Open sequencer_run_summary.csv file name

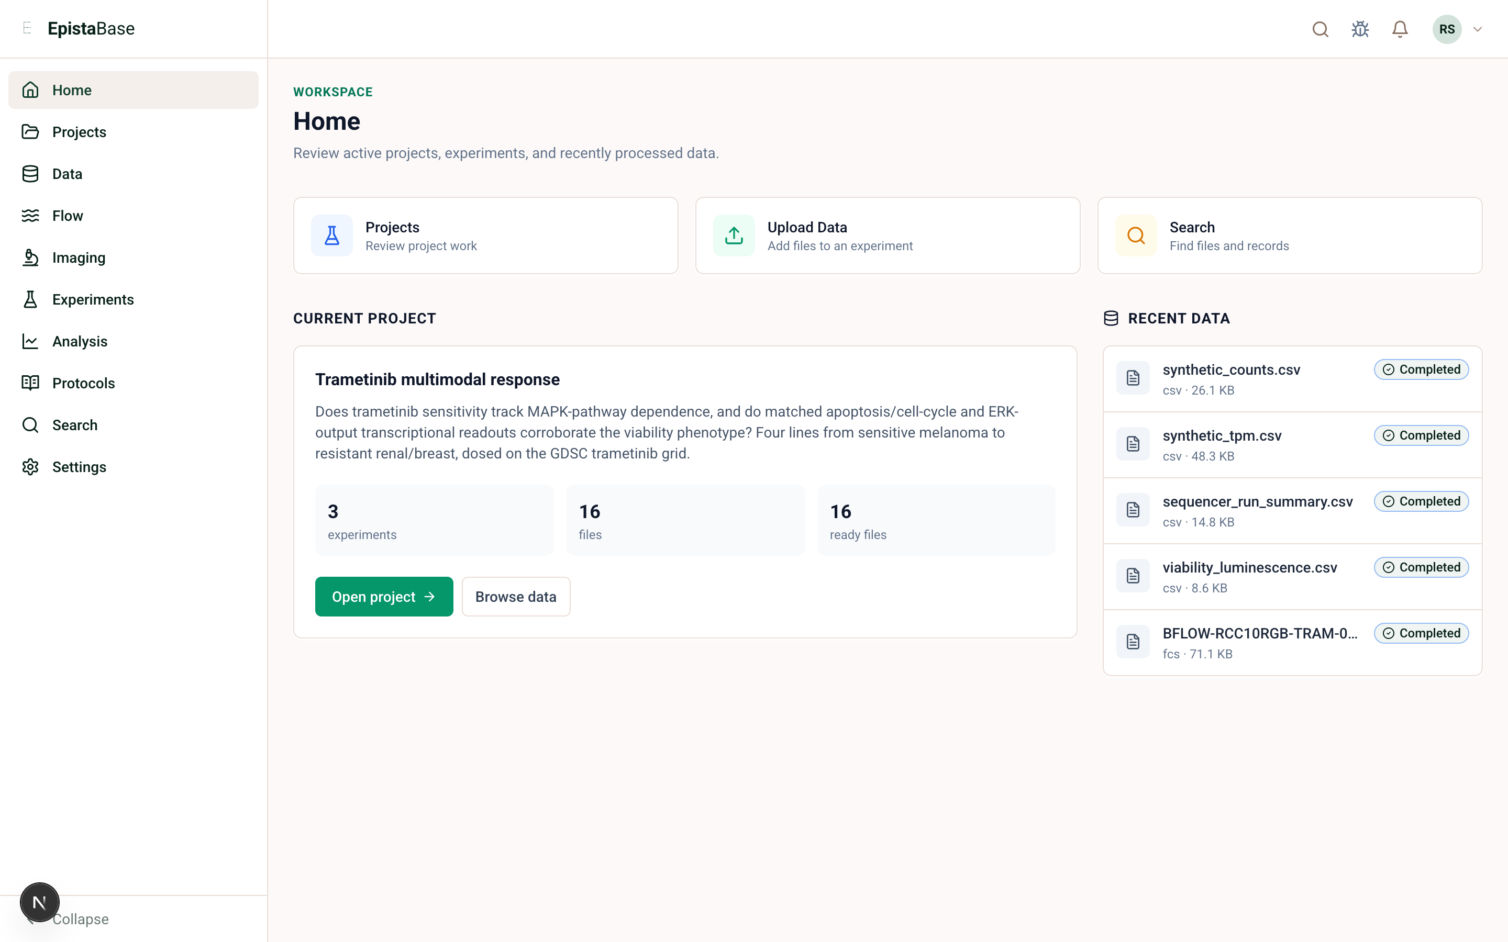point(1258,502)
